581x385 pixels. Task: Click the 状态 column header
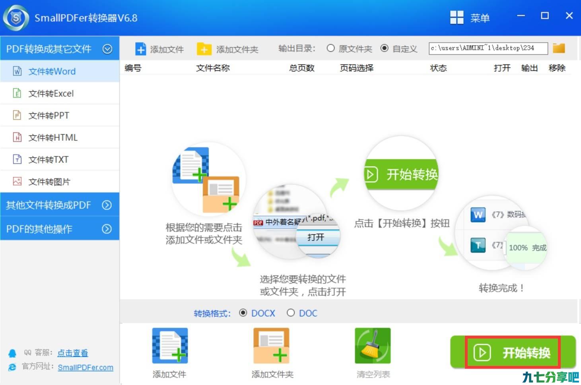click(x=438, y=68)
